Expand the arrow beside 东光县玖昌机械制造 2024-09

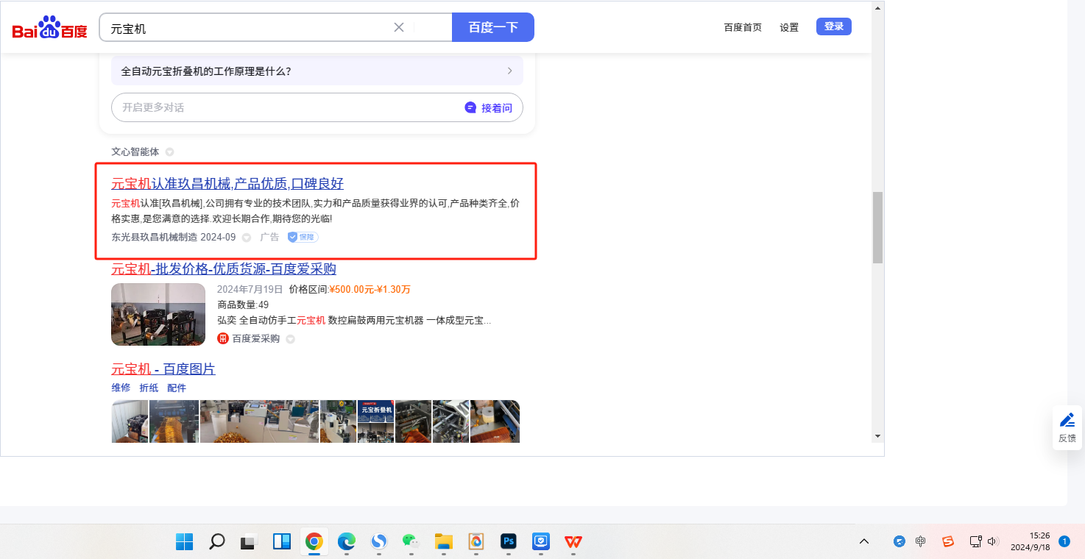click(x=247, y=238)
